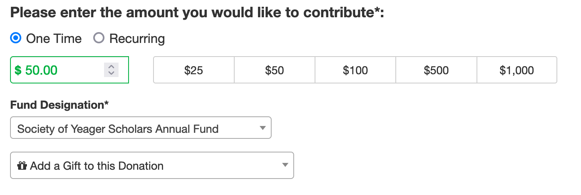Select the Recurring radio button
Screen dimensions: 581x195
pos(99,38)
